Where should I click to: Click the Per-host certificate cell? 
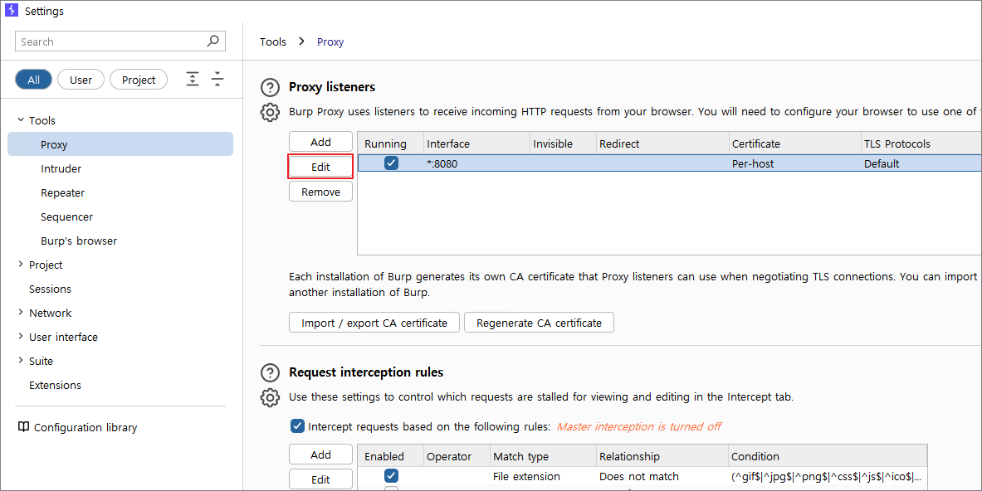794,163
